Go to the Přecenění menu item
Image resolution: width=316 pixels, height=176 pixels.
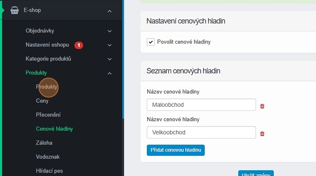click(48, 115)
